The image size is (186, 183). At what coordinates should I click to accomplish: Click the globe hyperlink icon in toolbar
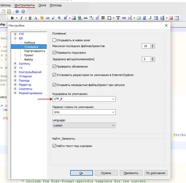coord(80,18)
